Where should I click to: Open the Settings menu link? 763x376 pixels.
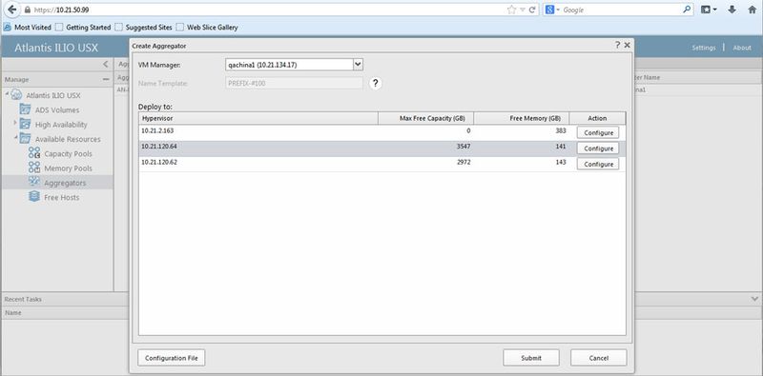[x=704, y=48]
